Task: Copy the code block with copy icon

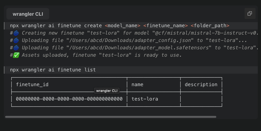Action: [249, 13]
